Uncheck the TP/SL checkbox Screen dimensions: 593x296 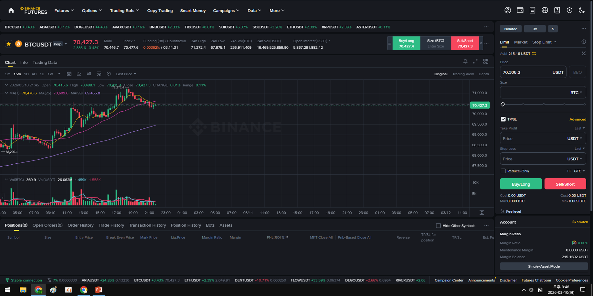click(x=503, y=119)
